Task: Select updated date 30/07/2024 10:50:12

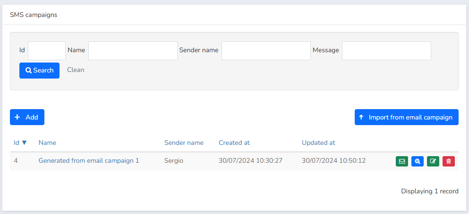Action: (x=333, y=161)
